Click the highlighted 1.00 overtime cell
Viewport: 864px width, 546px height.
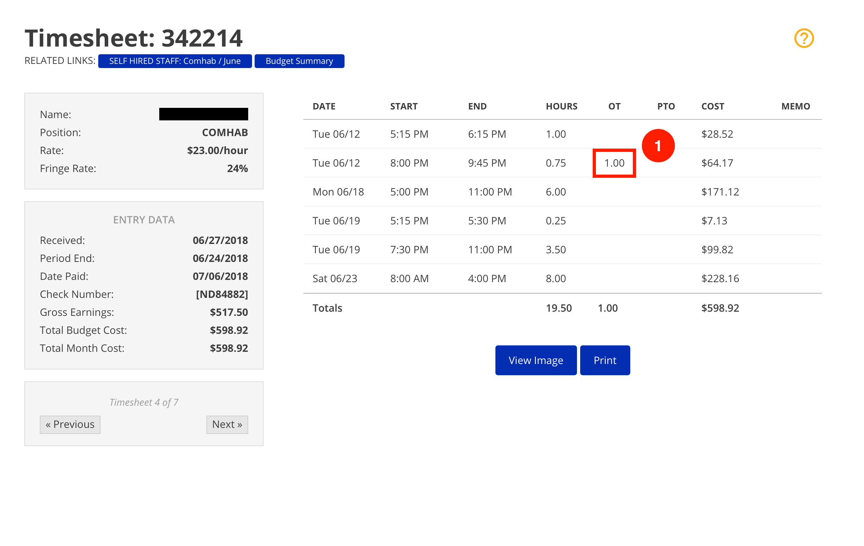tap(614, 163)
